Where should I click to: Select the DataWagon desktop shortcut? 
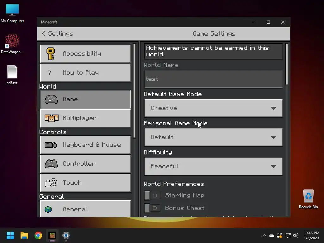[12, 44]
